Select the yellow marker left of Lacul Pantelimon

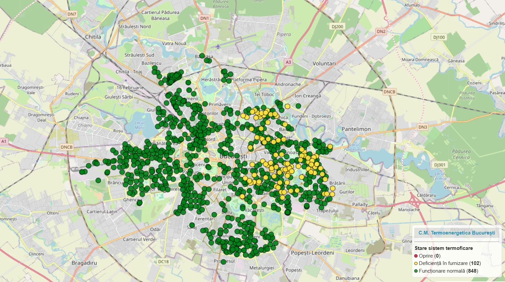pos(330,147)
